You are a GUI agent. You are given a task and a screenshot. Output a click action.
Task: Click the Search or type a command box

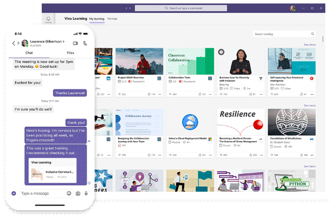click(x=181, y=8)
